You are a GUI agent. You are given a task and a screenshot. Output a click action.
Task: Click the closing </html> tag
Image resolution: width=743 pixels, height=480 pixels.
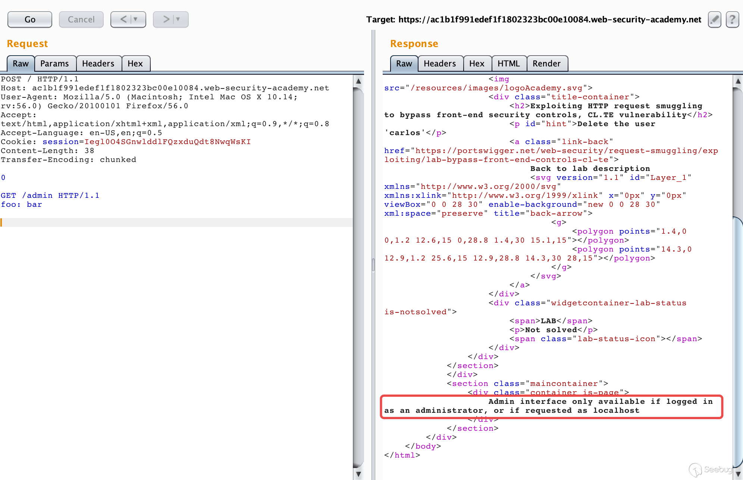(x=402, y=455)
